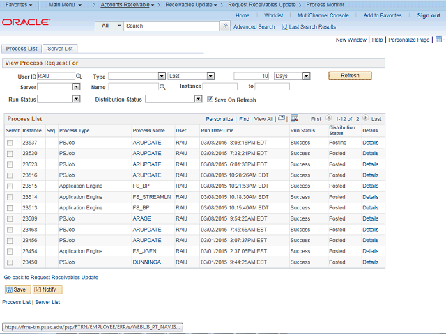The width and height of the screenshot is (446, 334).
Task: Click the process Name lookup magnifier icon
Action: pos(162,87)
